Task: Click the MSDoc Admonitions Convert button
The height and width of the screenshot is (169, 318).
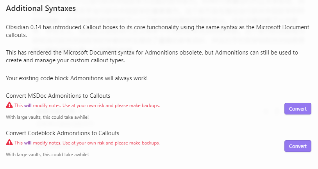Action: tap(298, 109)
